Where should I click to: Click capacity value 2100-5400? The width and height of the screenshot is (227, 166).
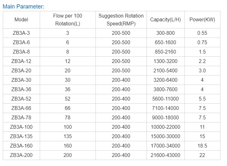tap(165, 70)
